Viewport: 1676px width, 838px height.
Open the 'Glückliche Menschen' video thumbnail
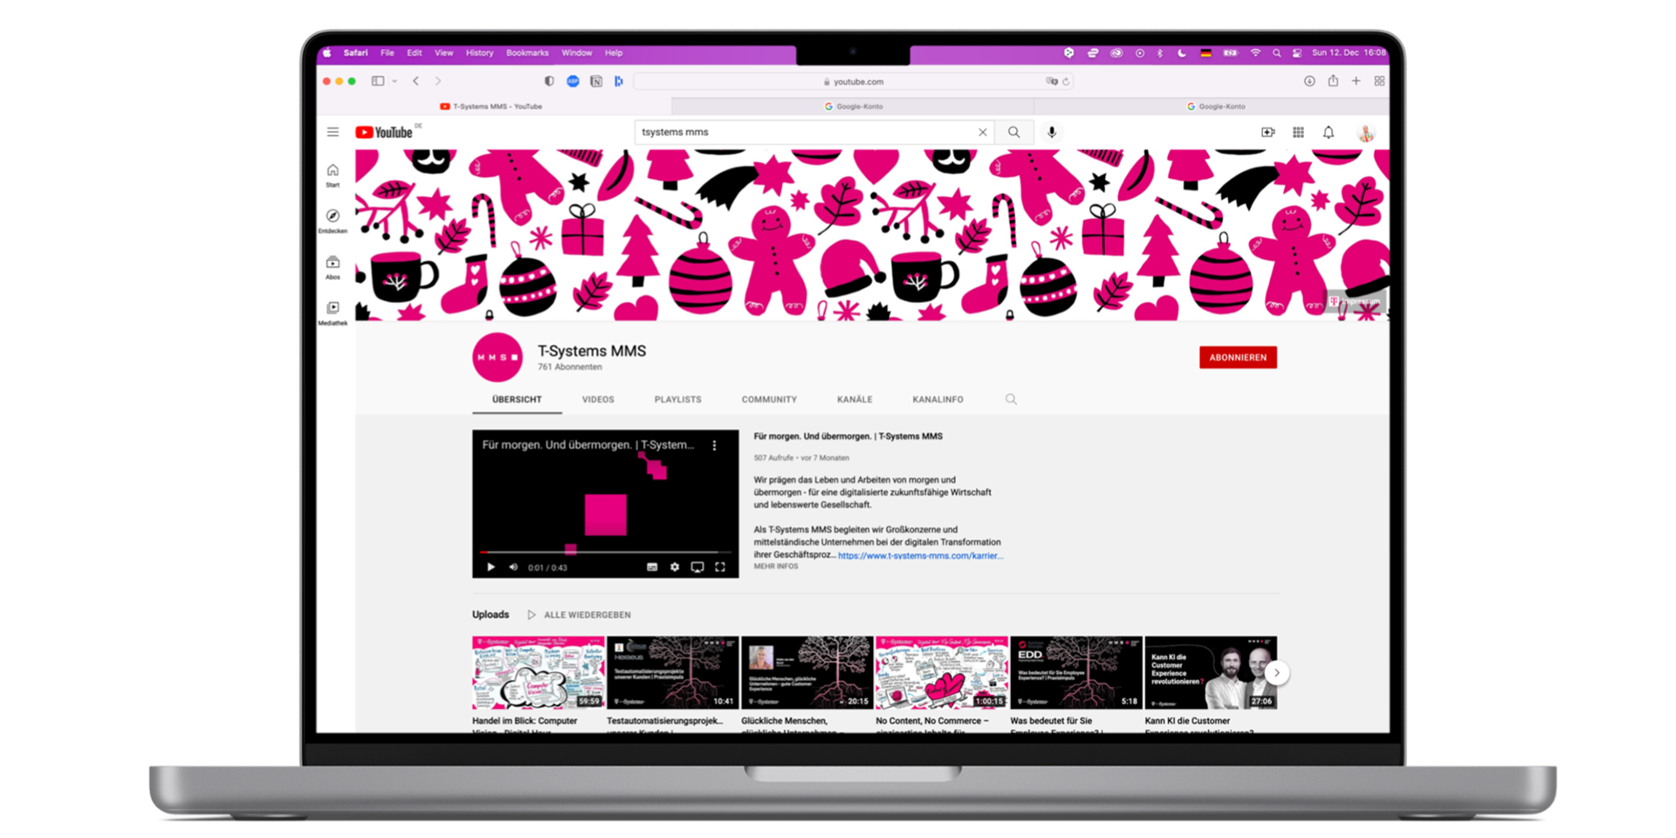pyautogui.click(x=807, y=672)
